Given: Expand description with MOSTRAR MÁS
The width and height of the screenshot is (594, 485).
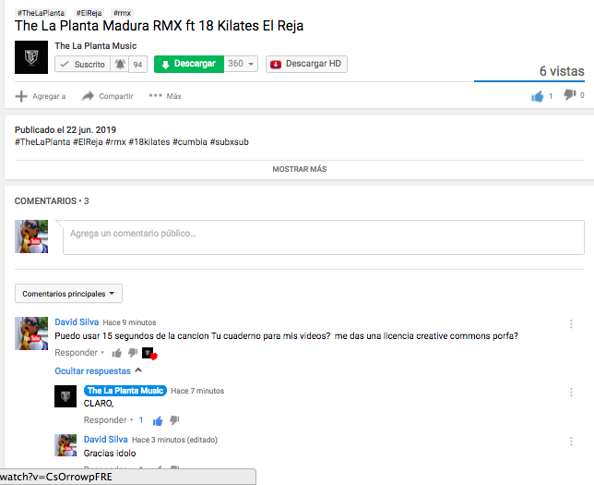Looking at the screenshot, I should click(299, 169).
